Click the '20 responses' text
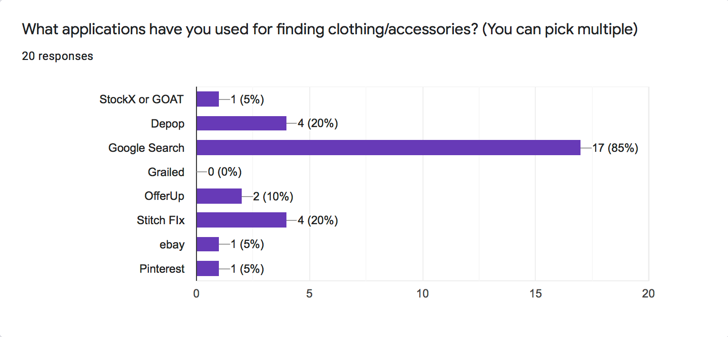This screenshot has height=337, width=728. pos(58,56)
